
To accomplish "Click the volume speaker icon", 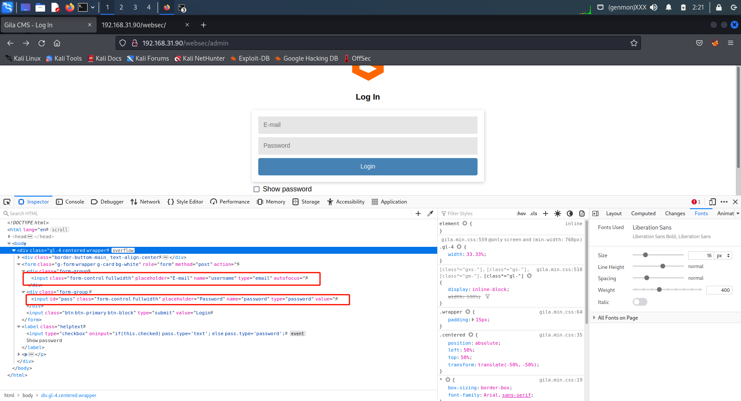I will [653, 7].
